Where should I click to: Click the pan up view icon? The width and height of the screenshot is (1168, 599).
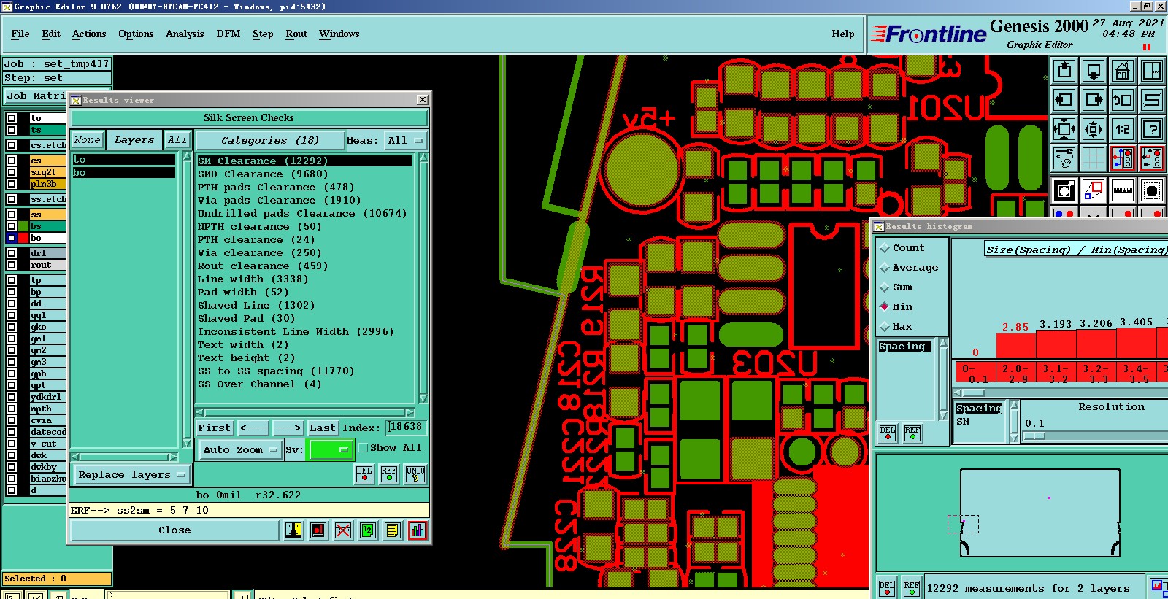pos(1064,72)
